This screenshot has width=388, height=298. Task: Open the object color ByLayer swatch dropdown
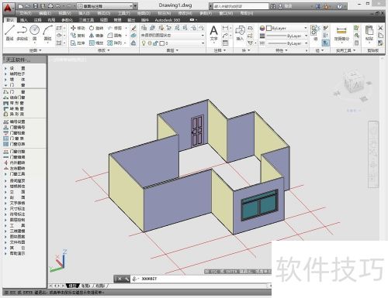[286, 28]
